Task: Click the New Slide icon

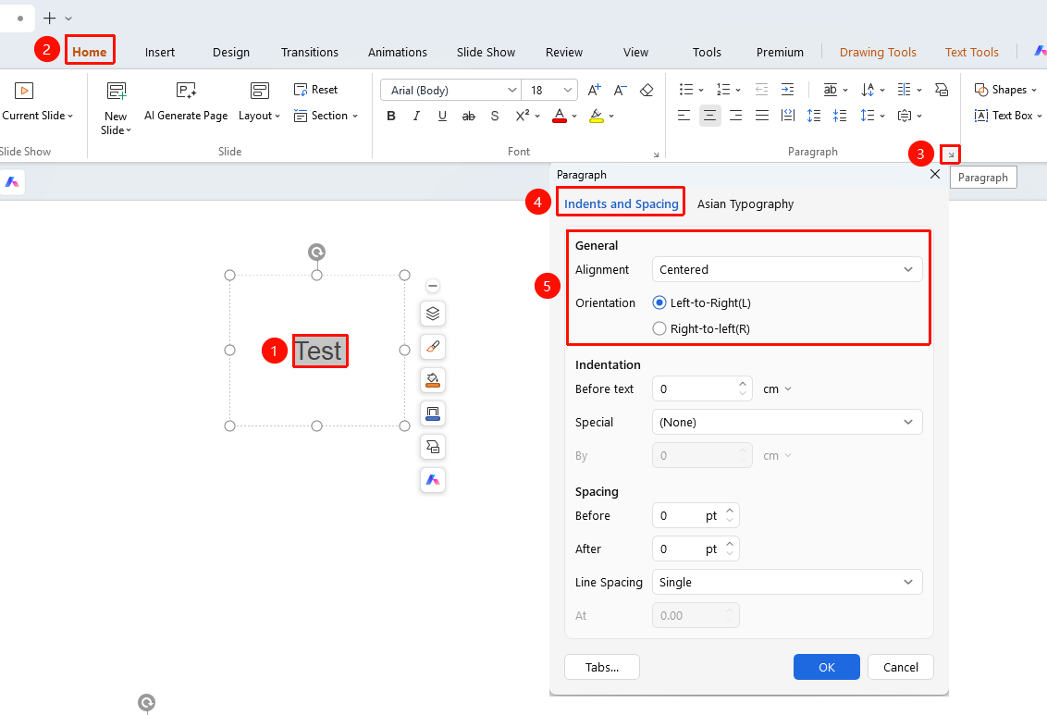Action: (117, 91)
